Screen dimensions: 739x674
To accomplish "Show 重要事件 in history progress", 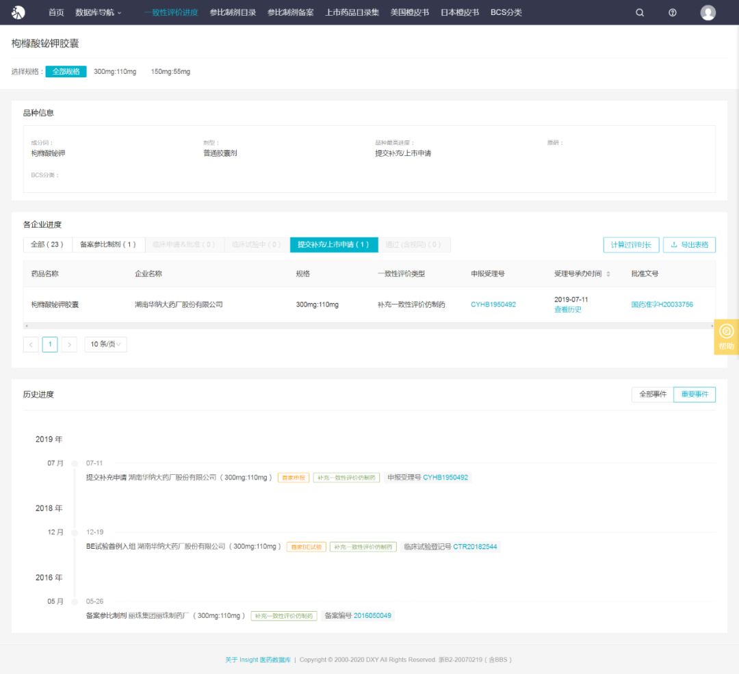I will coord(695,395).
